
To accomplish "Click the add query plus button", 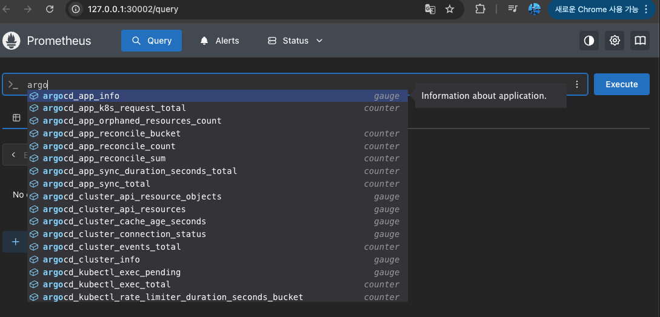I will [16, 242].
